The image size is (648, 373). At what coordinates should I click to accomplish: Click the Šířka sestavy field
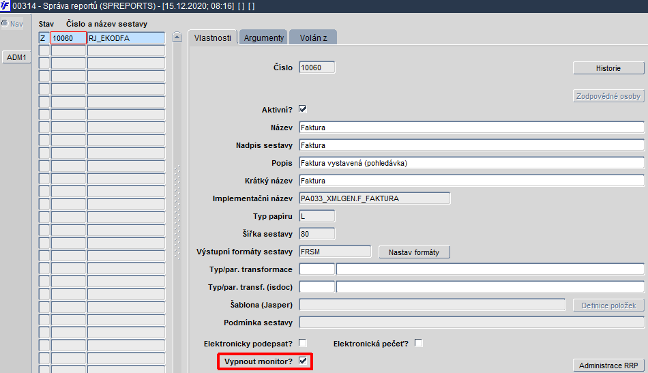[x=317, y=234]
